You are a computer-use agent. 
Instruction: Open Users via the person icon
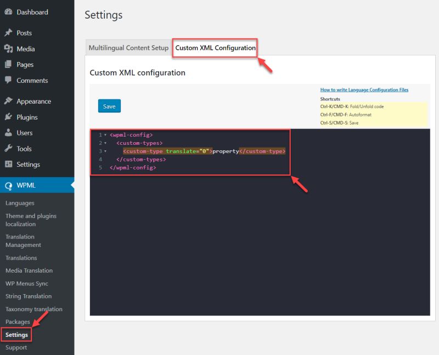10,132
